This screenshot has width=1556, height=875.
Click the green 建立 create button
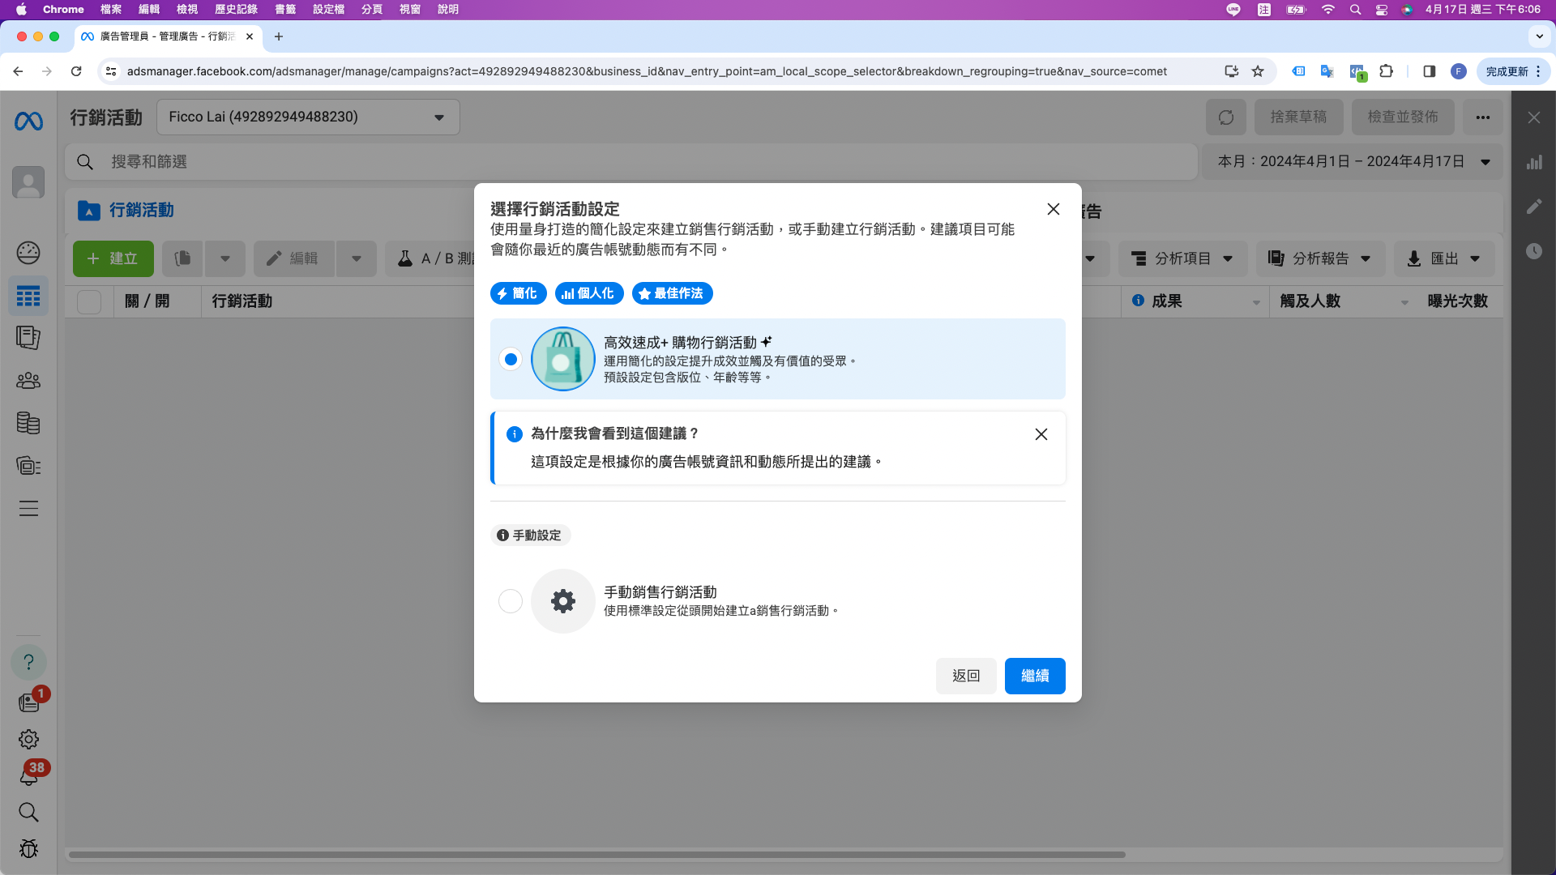(113, 258)
